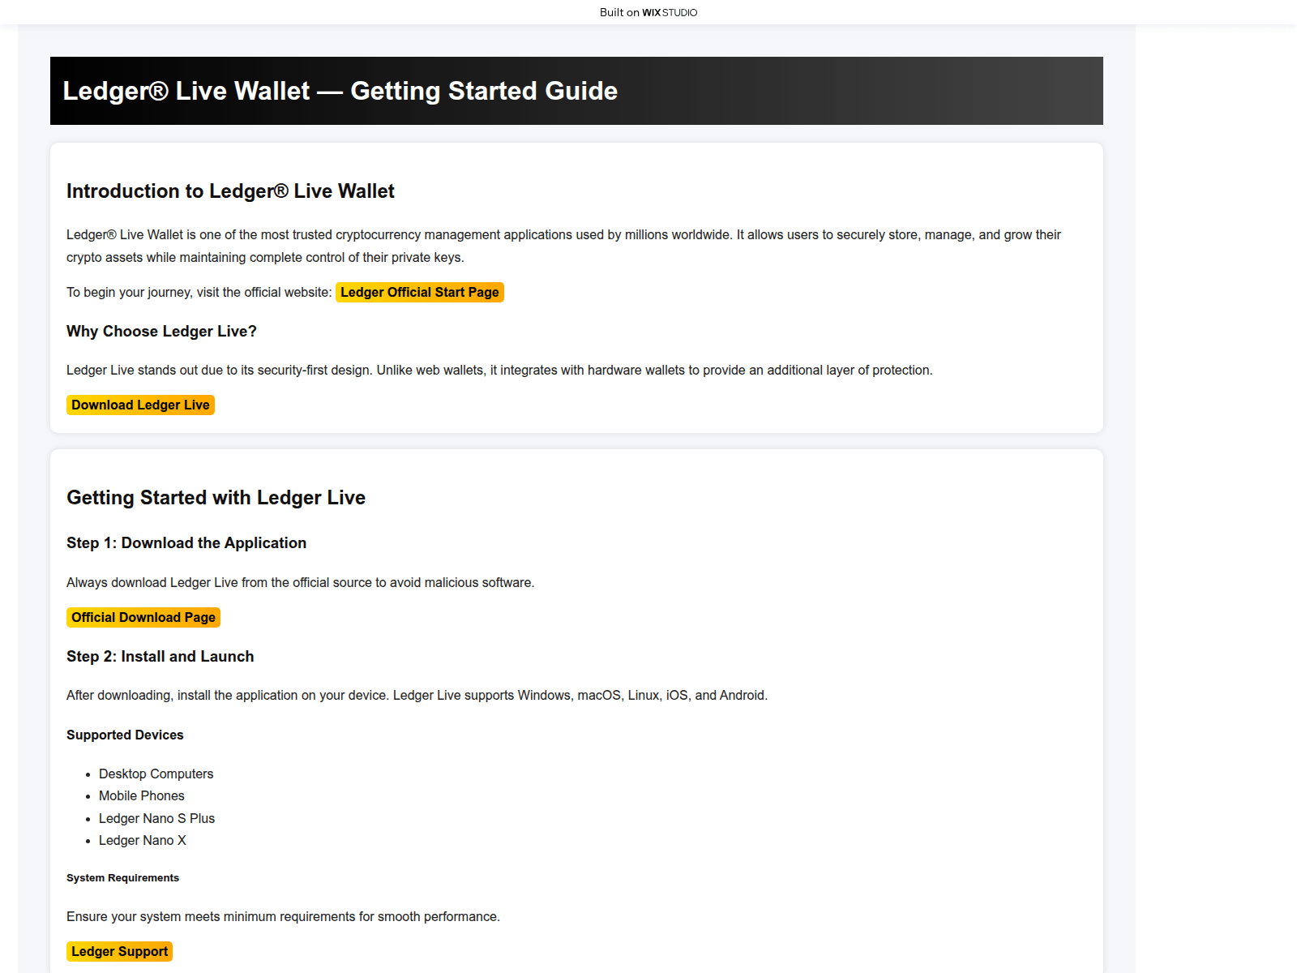This screenshot has height=973, width=1297.
Task: Click the Getting Started with Ledger Live heading
Action: point(216,498)
